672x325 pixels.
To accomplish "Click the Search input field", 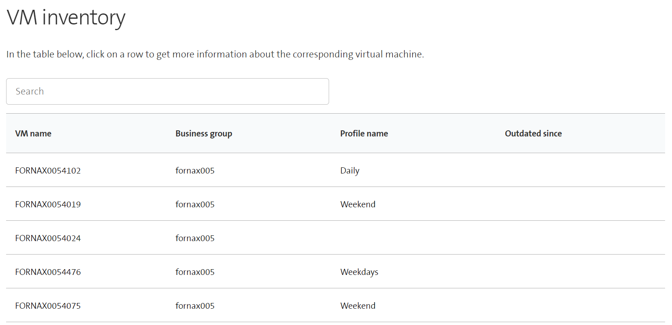I will click(x=167, y=91).
